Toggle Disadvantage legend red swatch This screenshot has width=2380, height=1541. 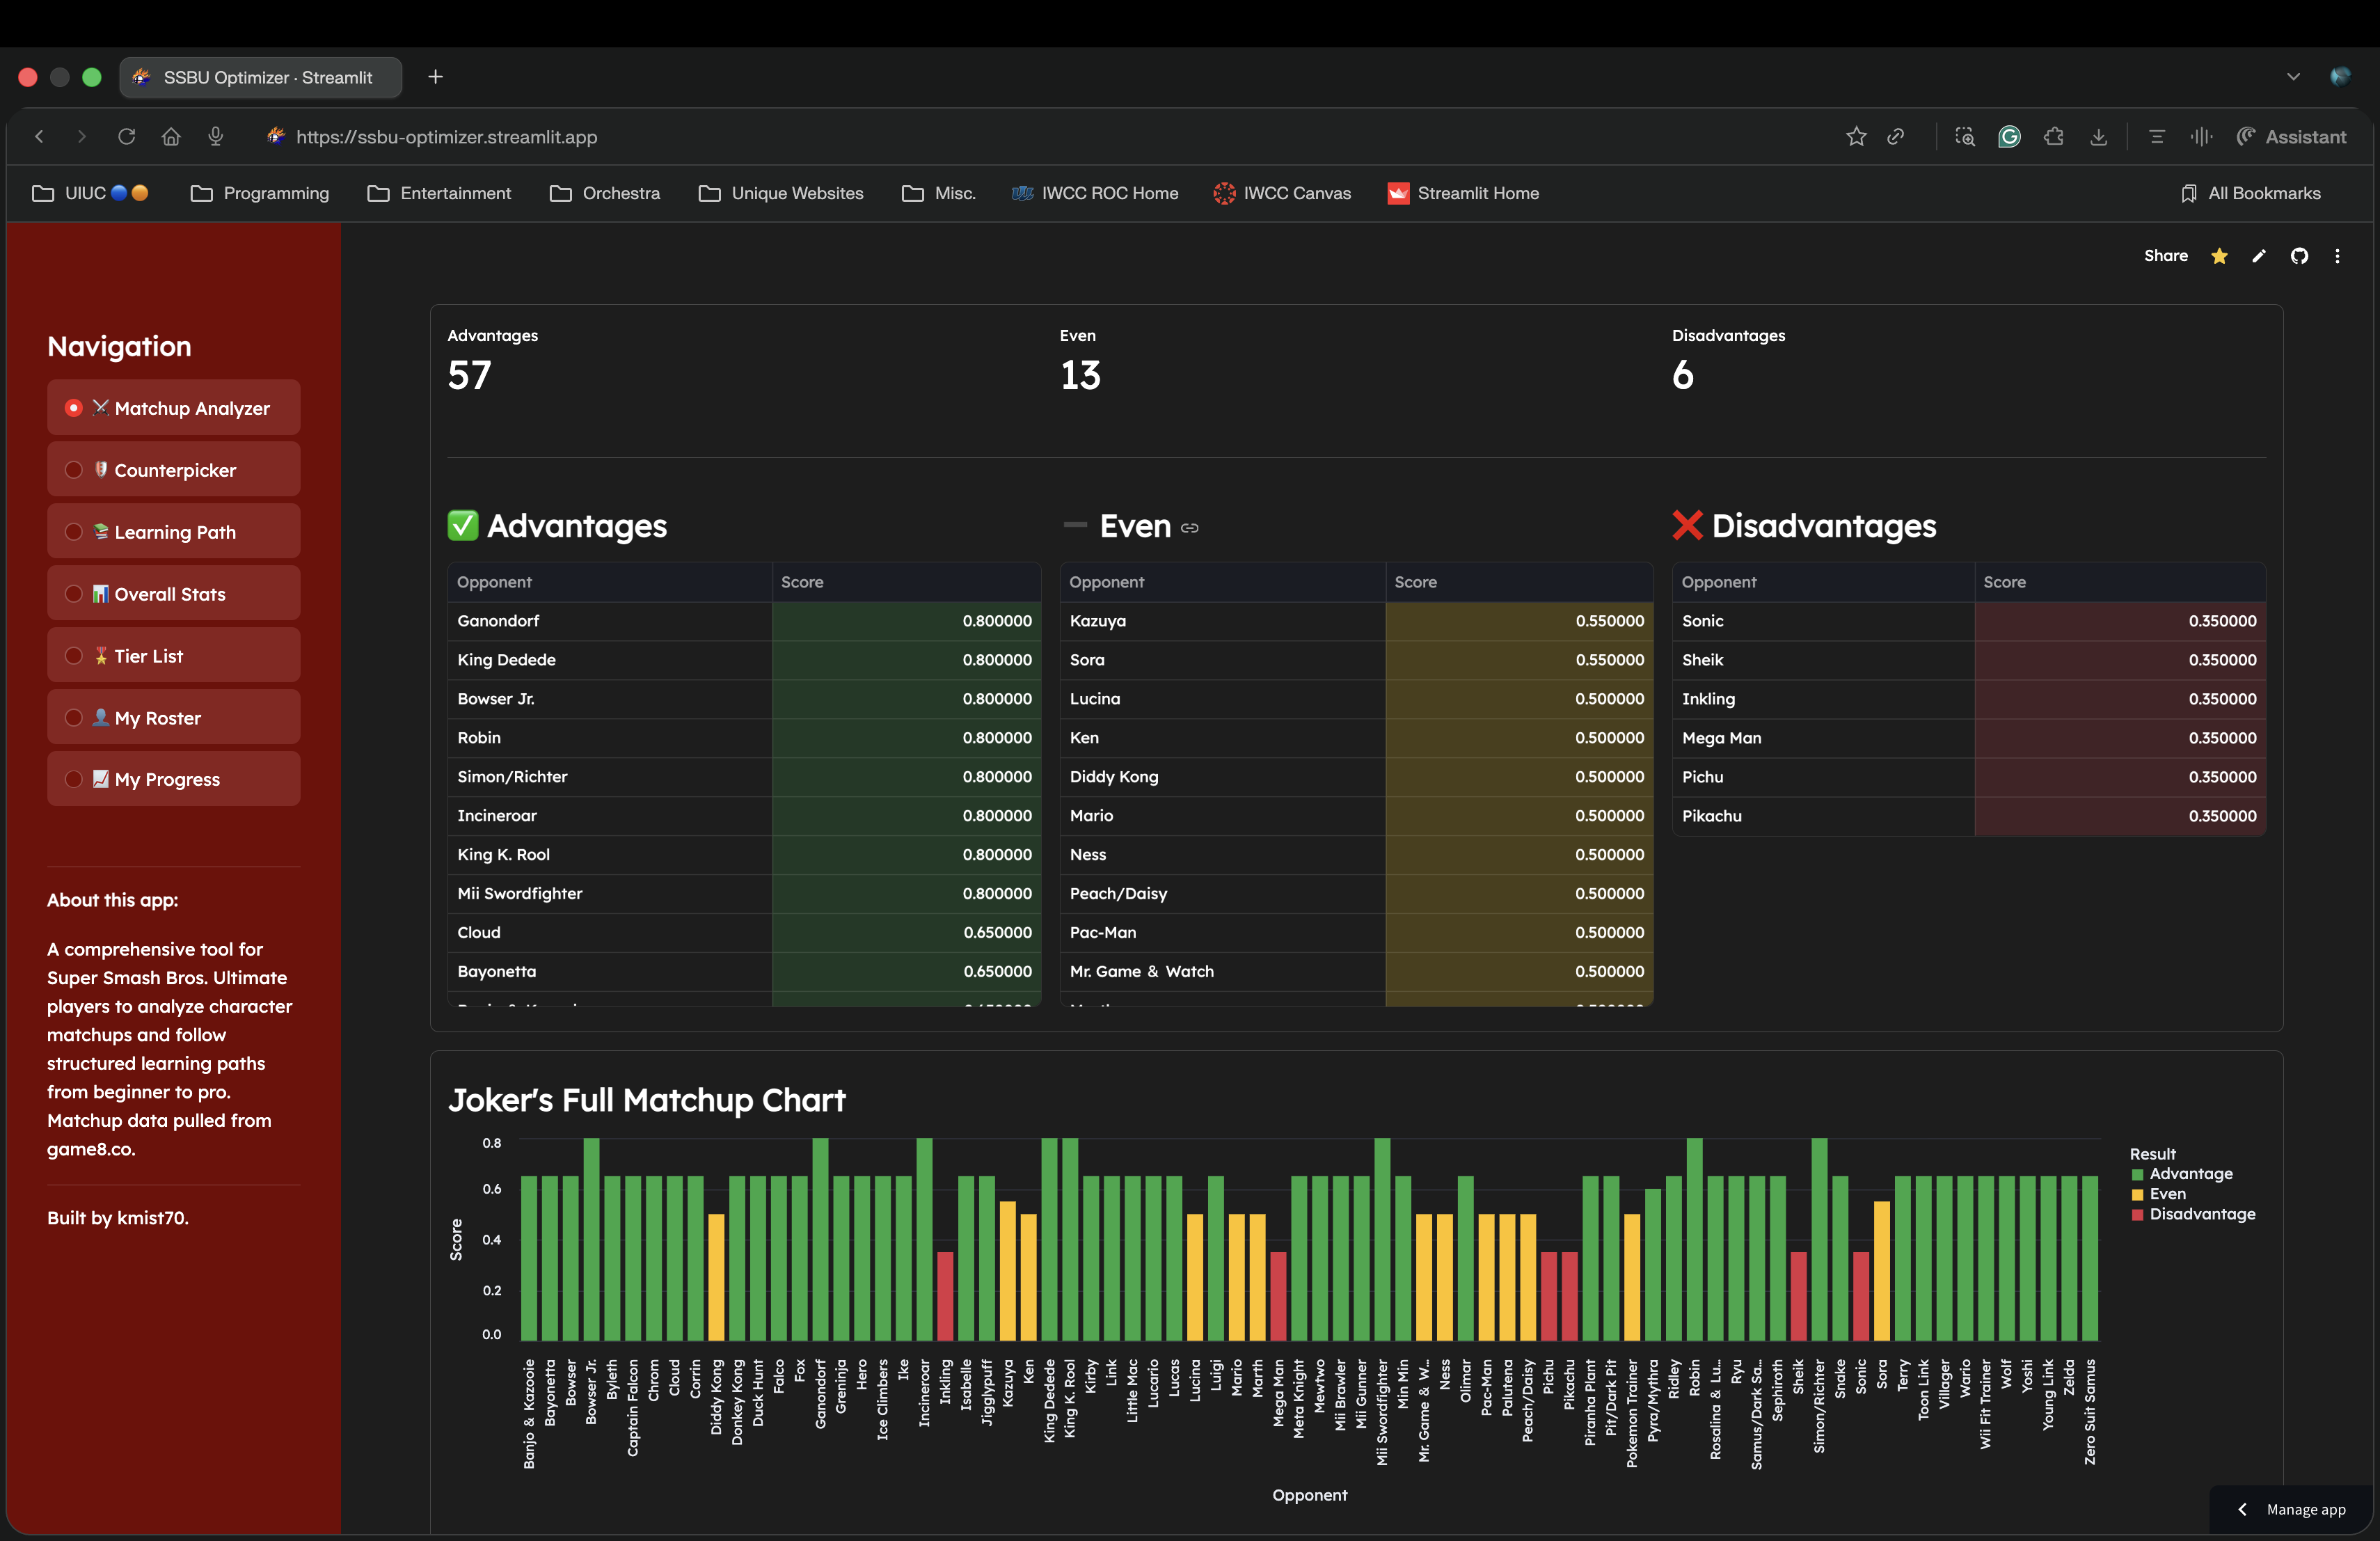coord(2138,1214)
